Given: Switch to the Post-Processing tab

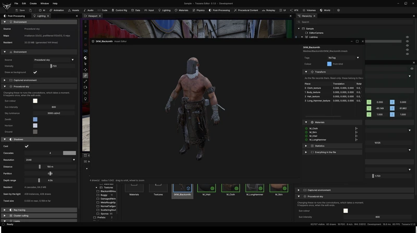Looking at the screenshot, I should (15, 16).
